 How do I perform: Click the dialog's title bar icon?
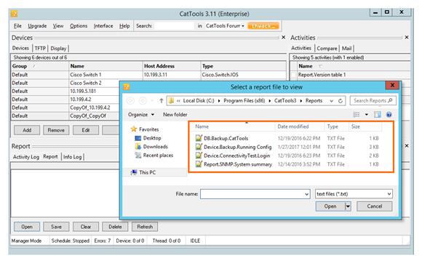point(127,86)
